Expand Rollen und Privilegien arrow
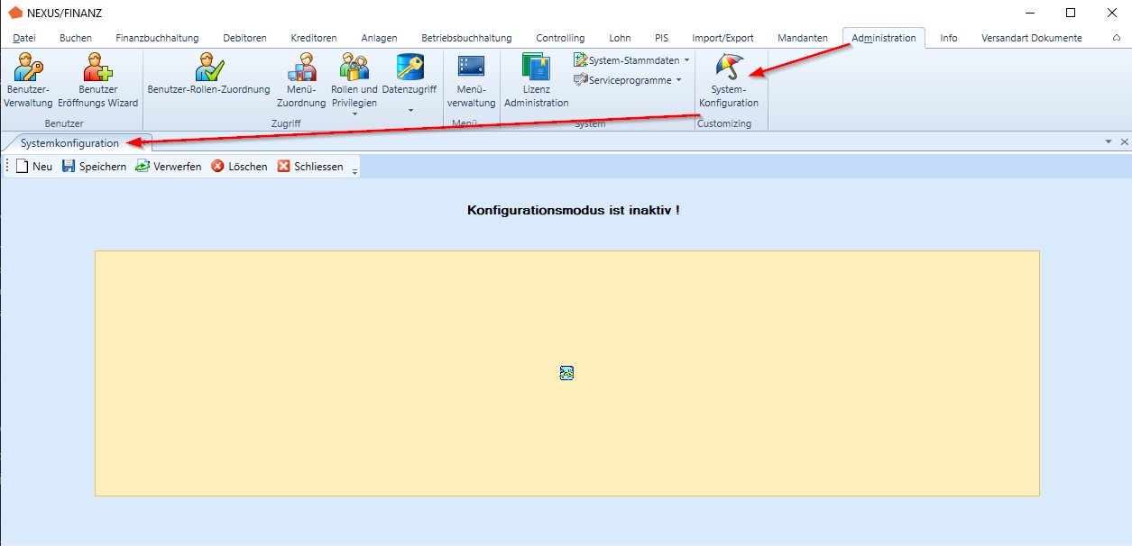 [354, 114]
